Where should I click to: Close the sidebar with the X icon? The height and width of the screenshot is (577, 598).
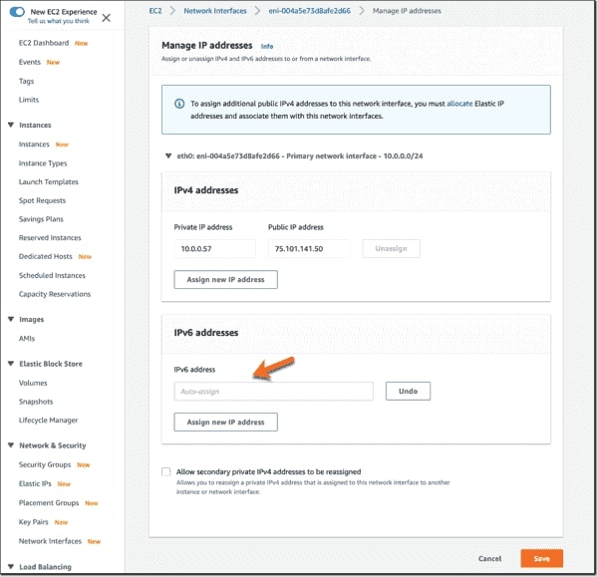click(x=107, y=17)
